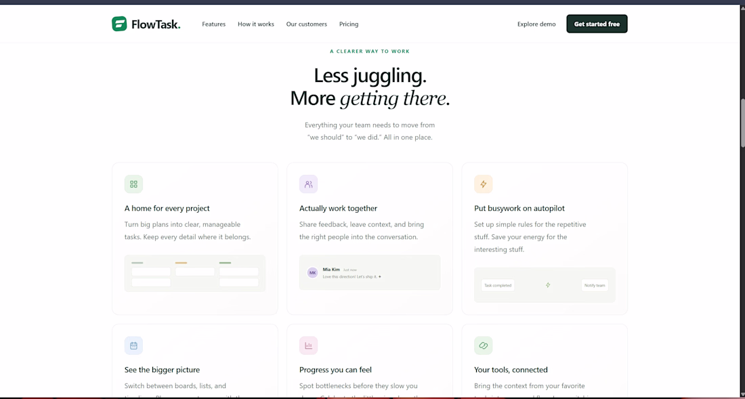This screenshot has width=745, height=399.
Task: Click the people icon above 'Actually work together'
Action: click(308, 184)
